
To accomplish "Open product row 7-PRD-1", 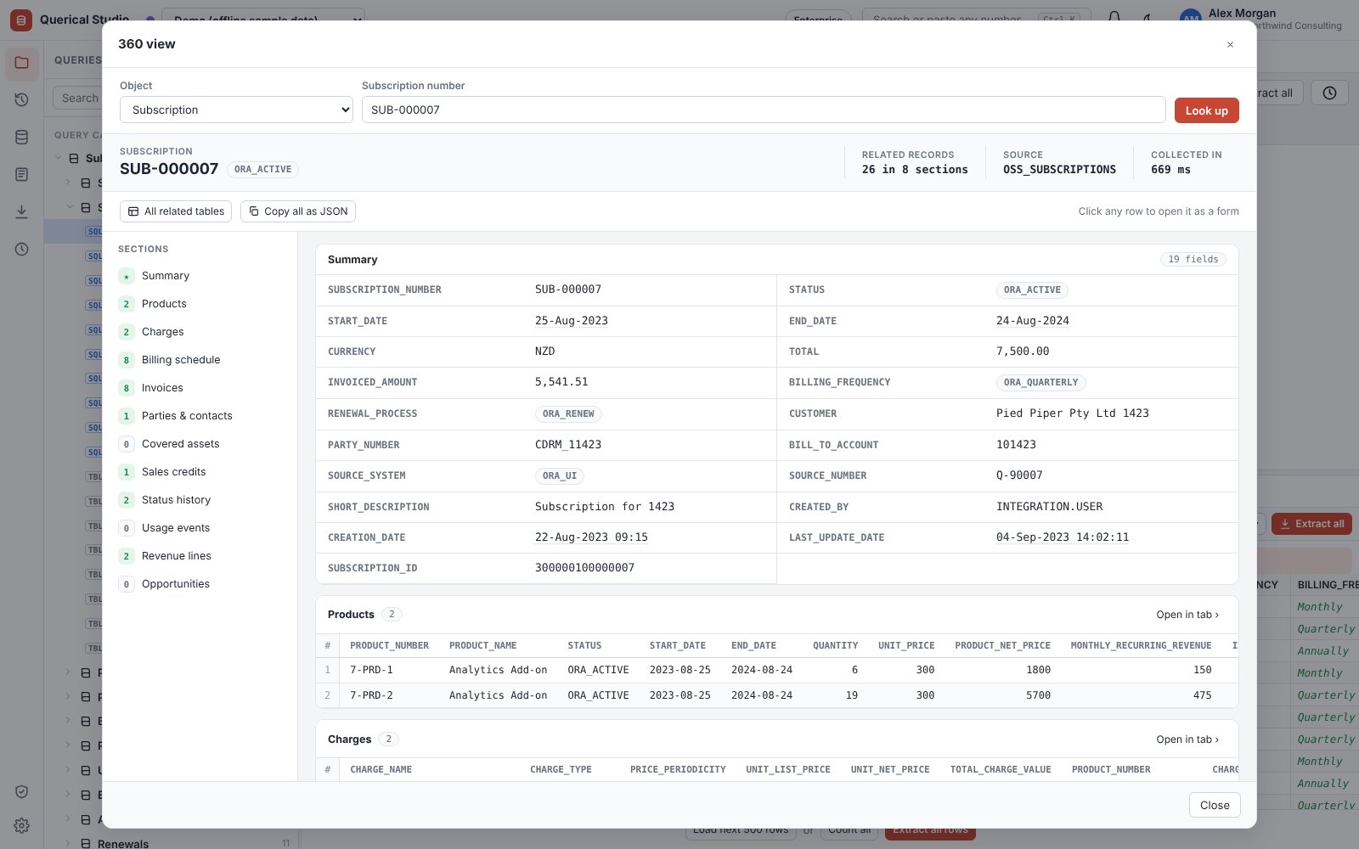I will pyautogui.click(x=776, y=670).
